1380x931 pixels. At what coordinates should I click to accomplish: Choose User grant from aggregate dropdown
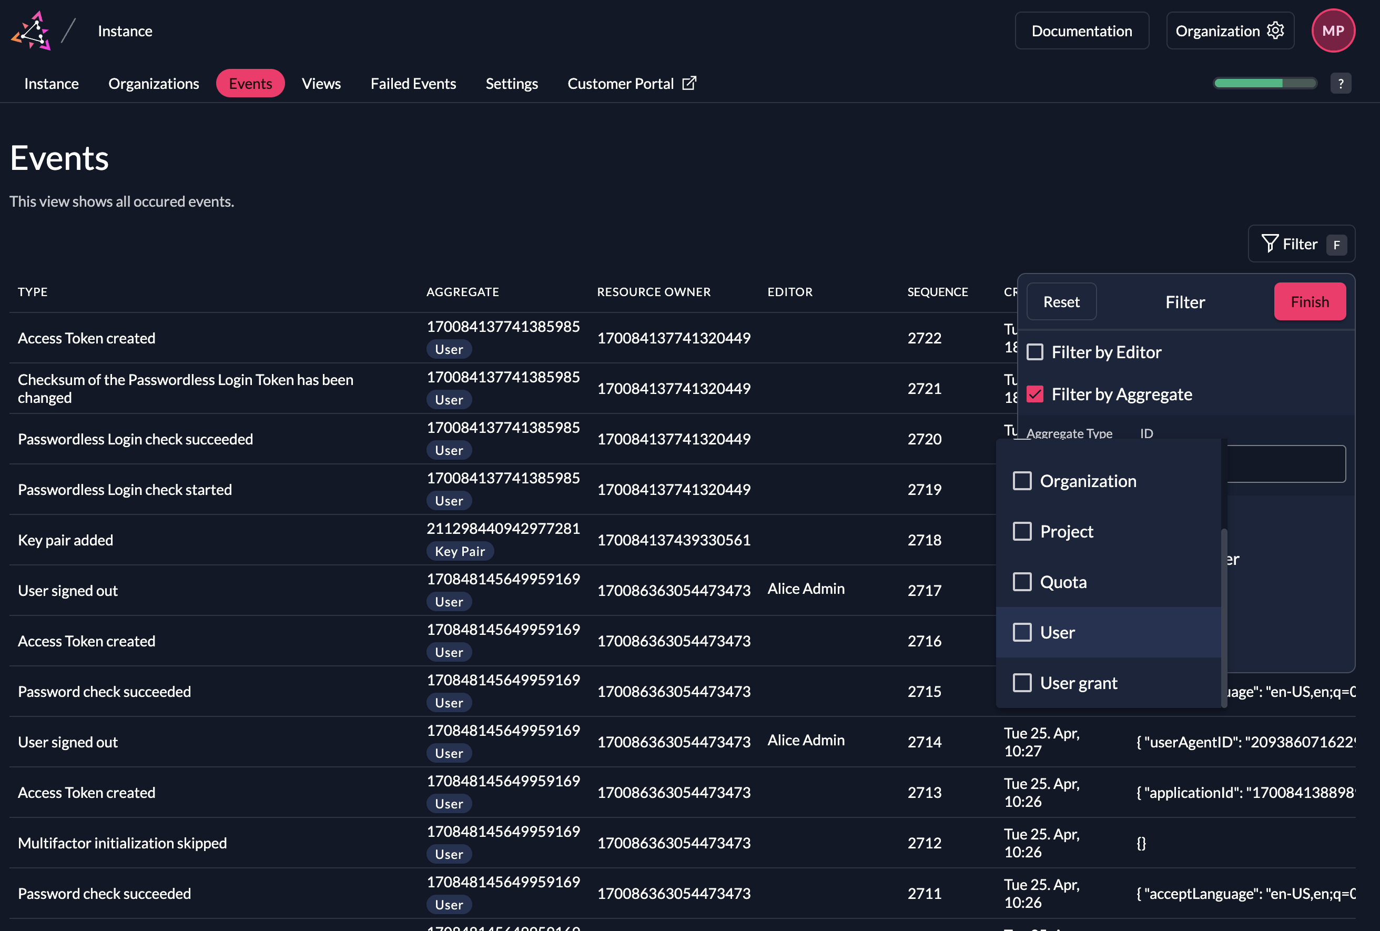tap(1022, 683)
